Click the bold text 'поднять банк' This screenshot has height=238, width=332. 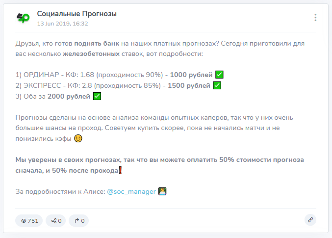[95, 43]
